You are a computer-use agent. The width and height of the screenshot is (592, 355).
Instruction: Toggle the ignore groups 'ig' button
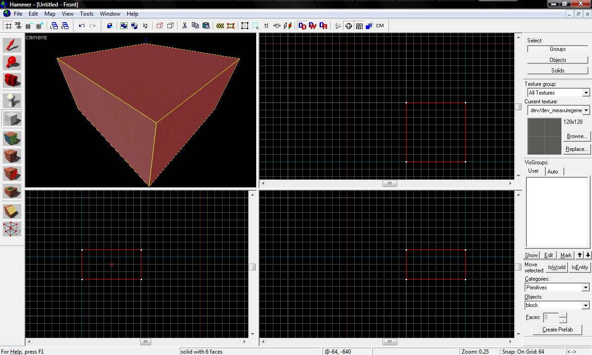click(145, 26)
